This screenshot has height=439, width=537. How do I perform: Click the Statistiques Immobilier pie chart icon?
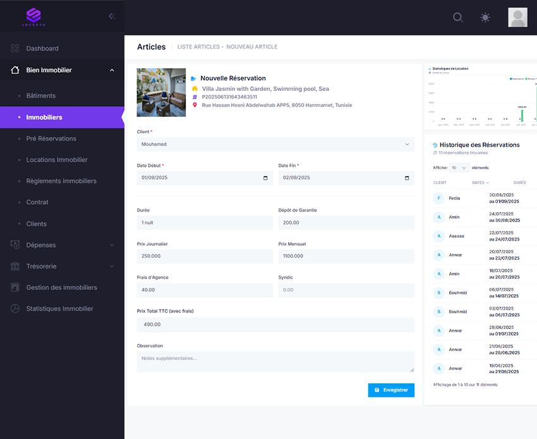pyautogui.click(x=15, y=308)
